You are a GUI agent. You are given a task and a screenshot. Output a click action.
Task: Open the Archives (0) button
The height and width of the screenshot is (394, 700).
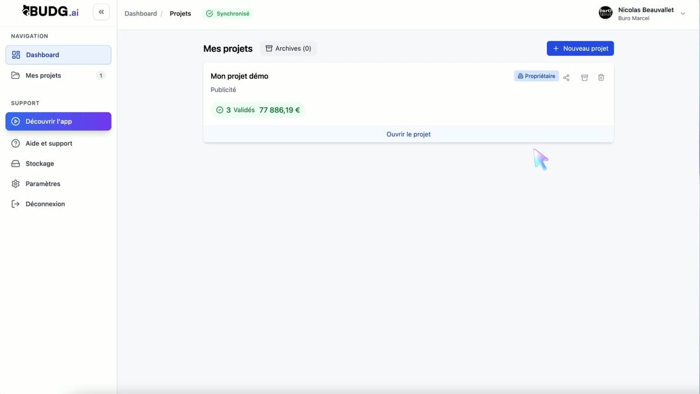tap(288, 48)
